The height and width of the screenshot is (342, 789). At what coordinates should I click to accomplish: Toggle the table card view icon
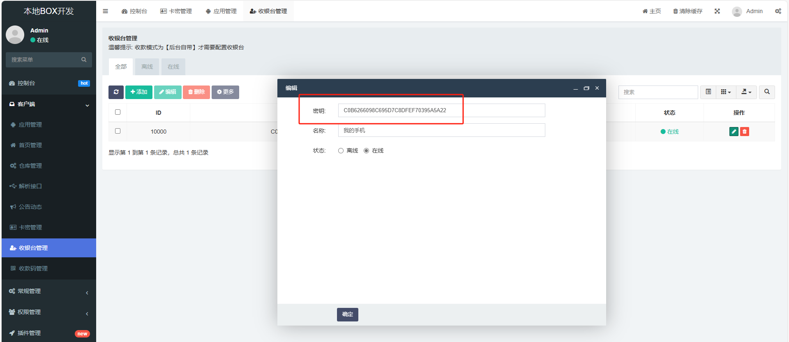pyautogui.click(x=708, y=92)
